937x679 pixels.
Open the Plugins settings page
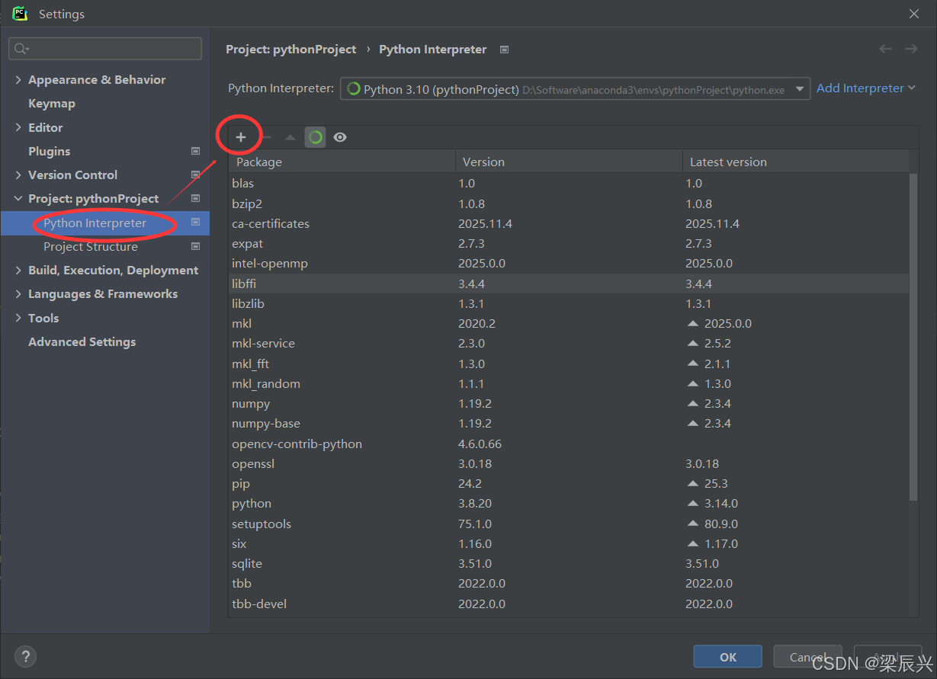[49, 151]
